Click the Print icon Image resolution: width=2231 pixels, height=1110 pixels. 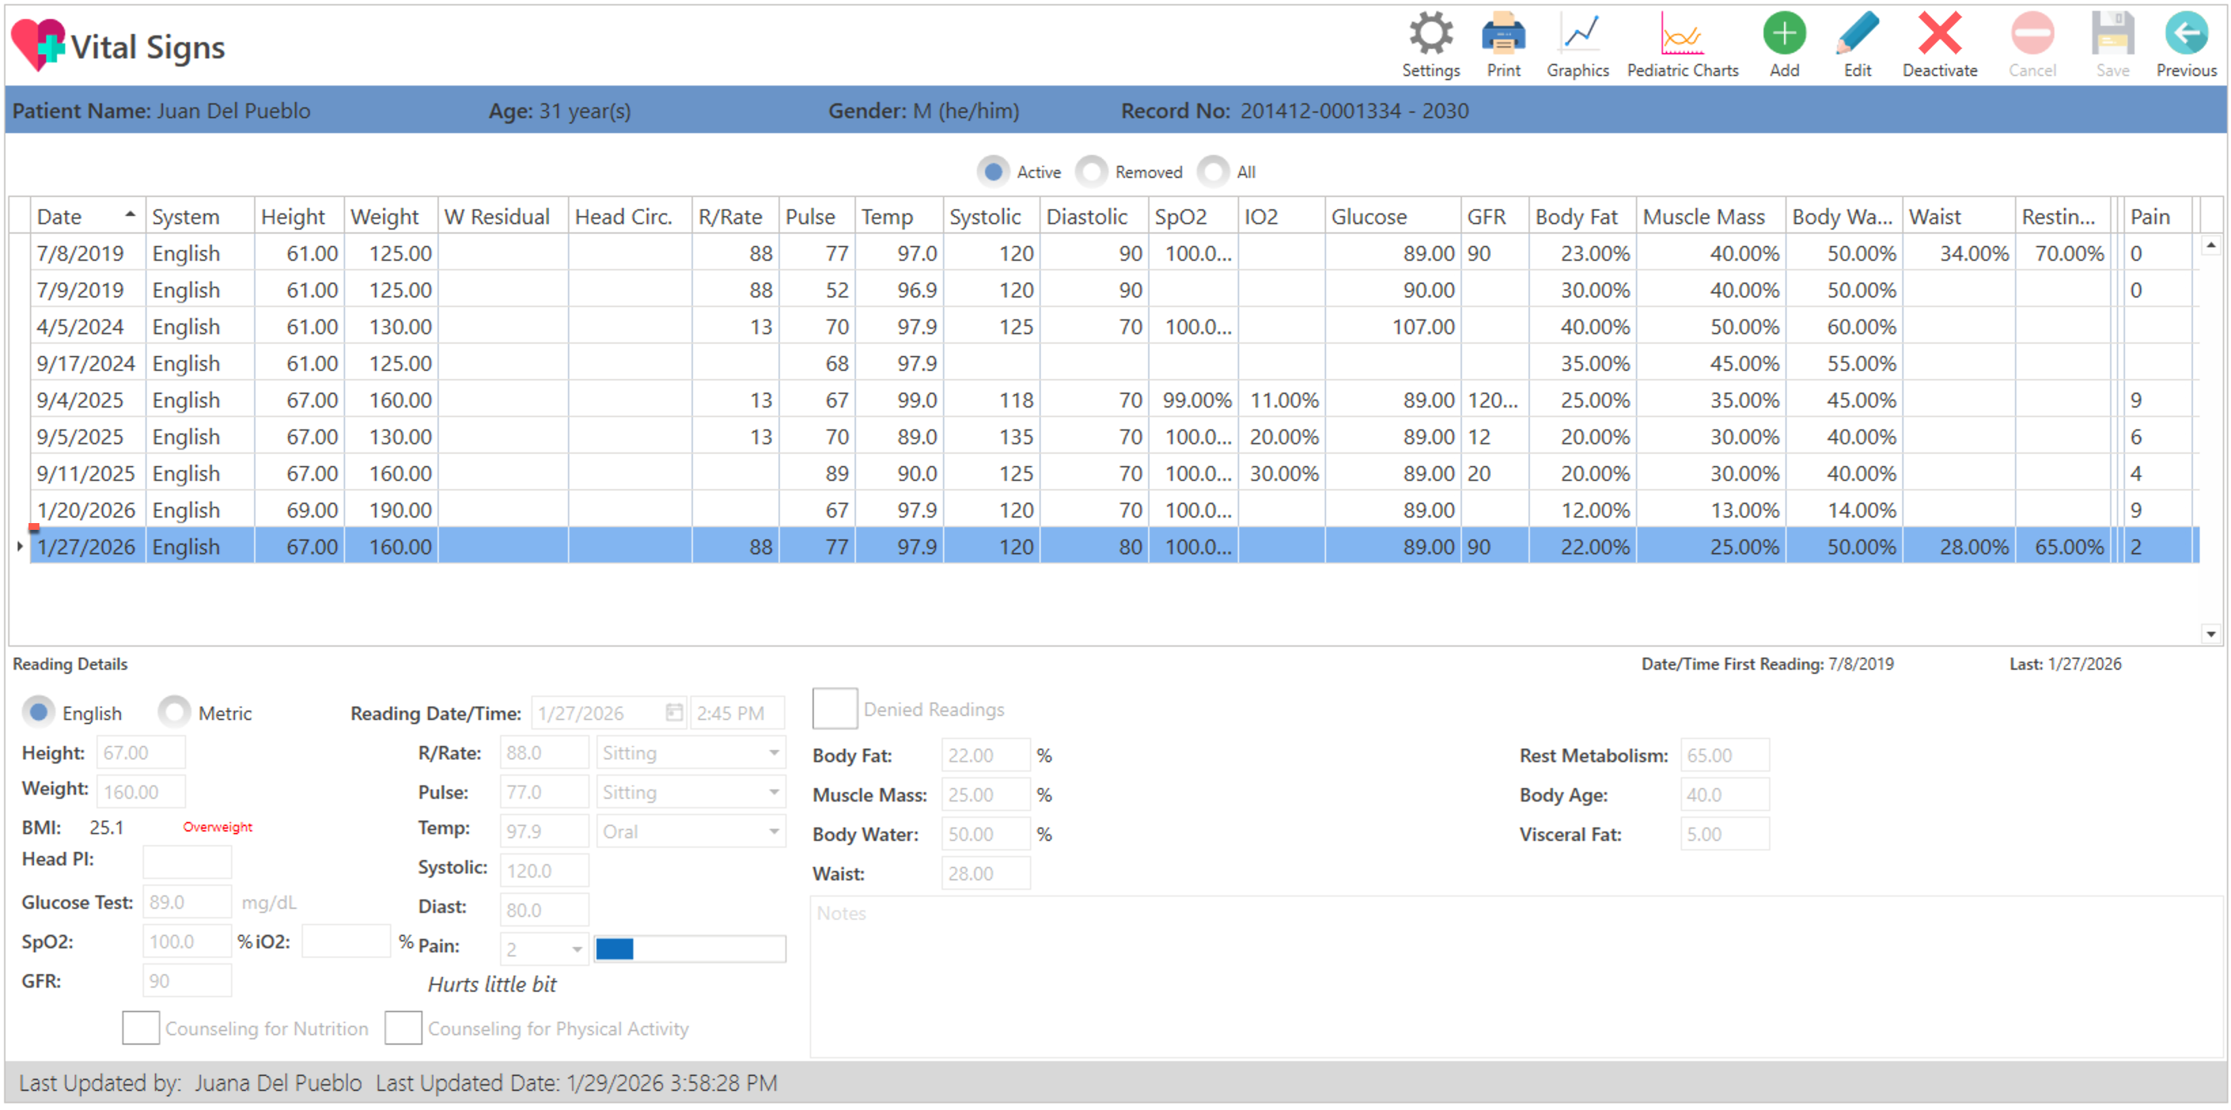pyautogui.click(x=1503, y=35)
